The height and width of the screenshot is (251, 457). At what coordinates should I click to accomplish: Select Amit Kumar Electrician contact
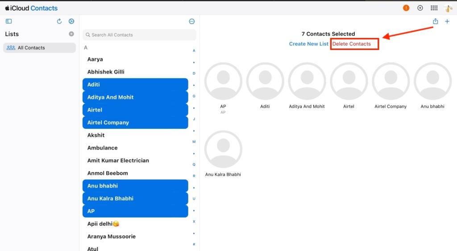(135, 160)
